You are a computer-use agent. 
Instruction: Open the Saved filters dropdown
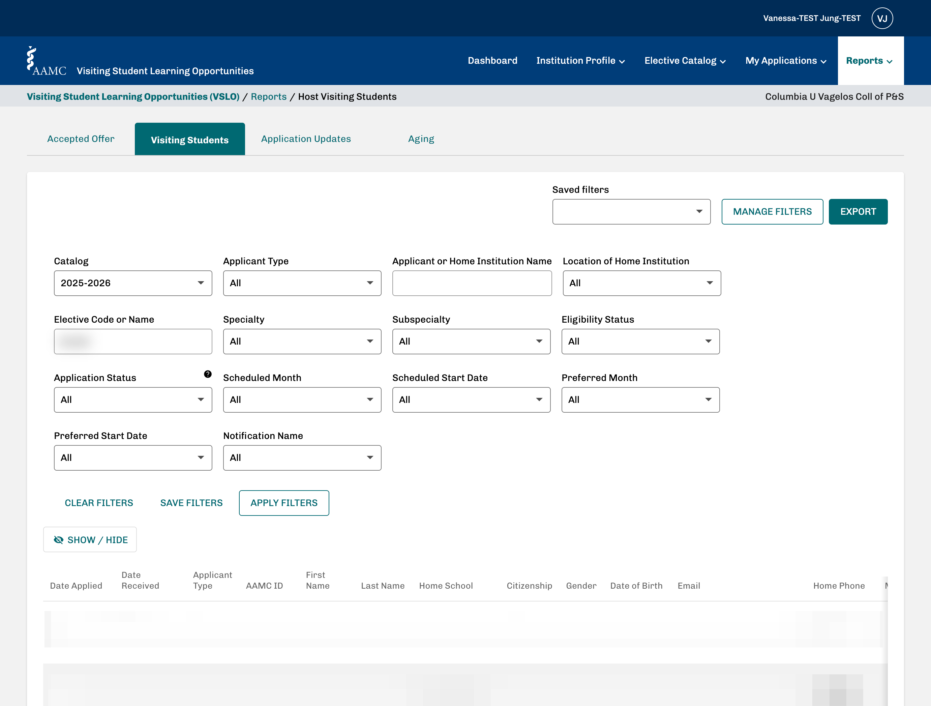click(x=631, y=212)
